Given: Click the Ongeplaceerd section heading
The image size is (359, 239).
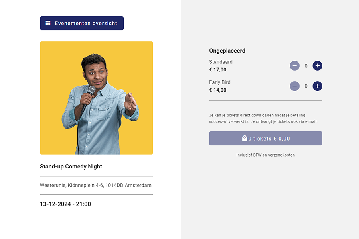Looking at the screenshot, I should click(227, 51).
